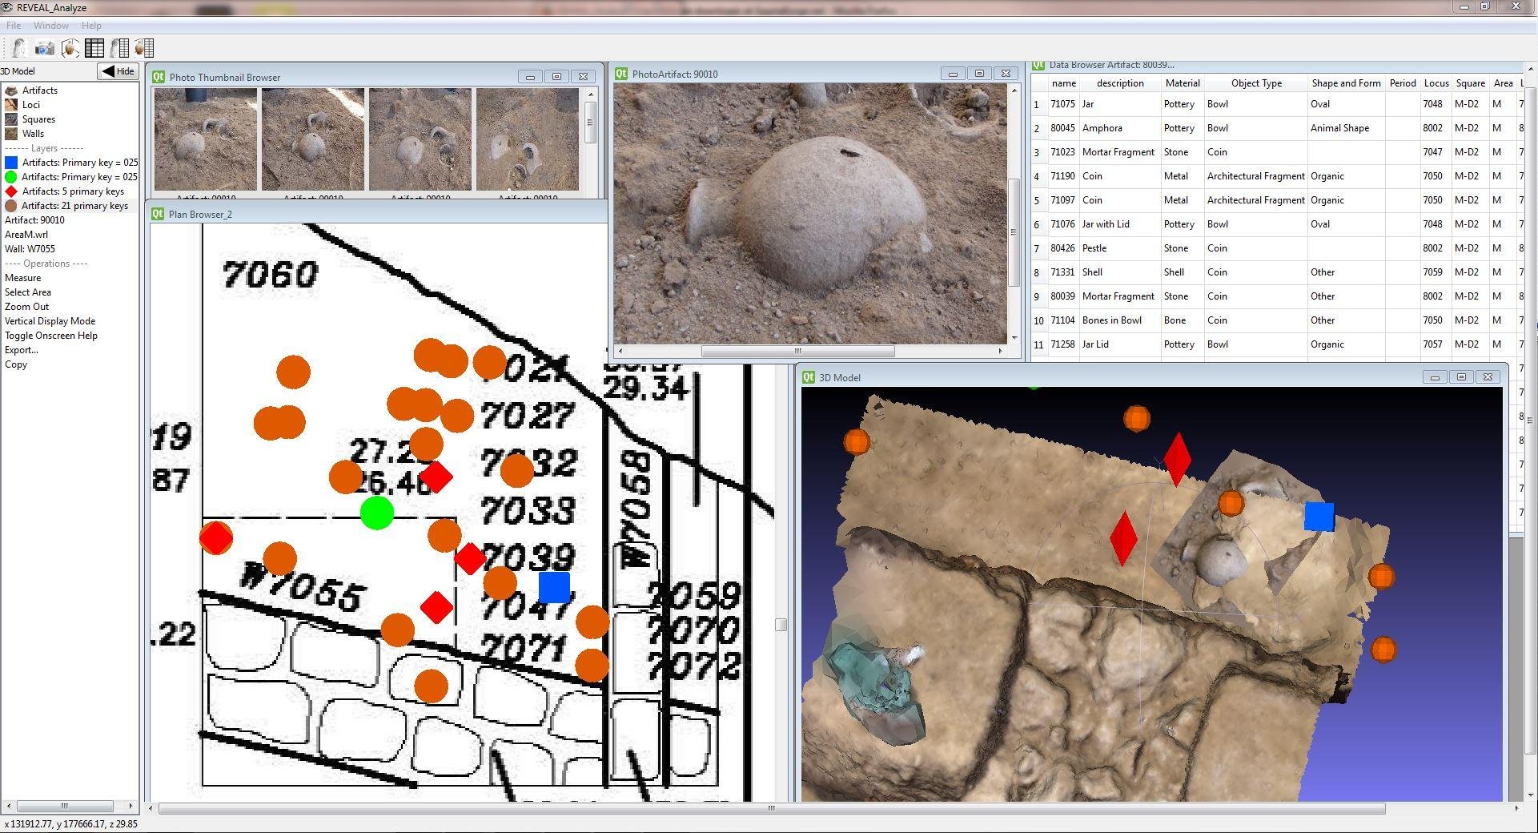Click the artifact-with-table toolbar icon
Image resolution: width=1538 pixels, height=833 pixels.
(x=144, y=47)
